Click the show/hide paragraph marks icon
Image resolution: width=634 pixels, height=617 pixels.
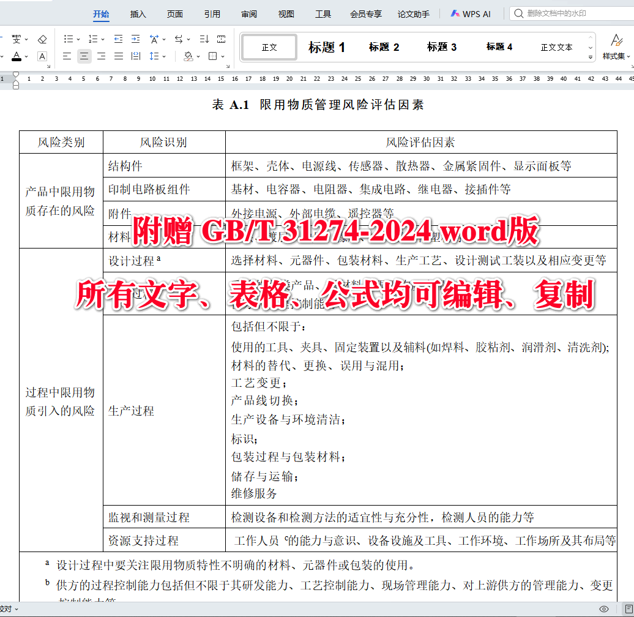pyautogui.click(x=221, y=39)
